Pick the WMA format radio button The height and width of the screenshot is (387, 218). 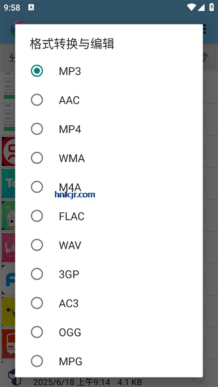pos(37,158)
